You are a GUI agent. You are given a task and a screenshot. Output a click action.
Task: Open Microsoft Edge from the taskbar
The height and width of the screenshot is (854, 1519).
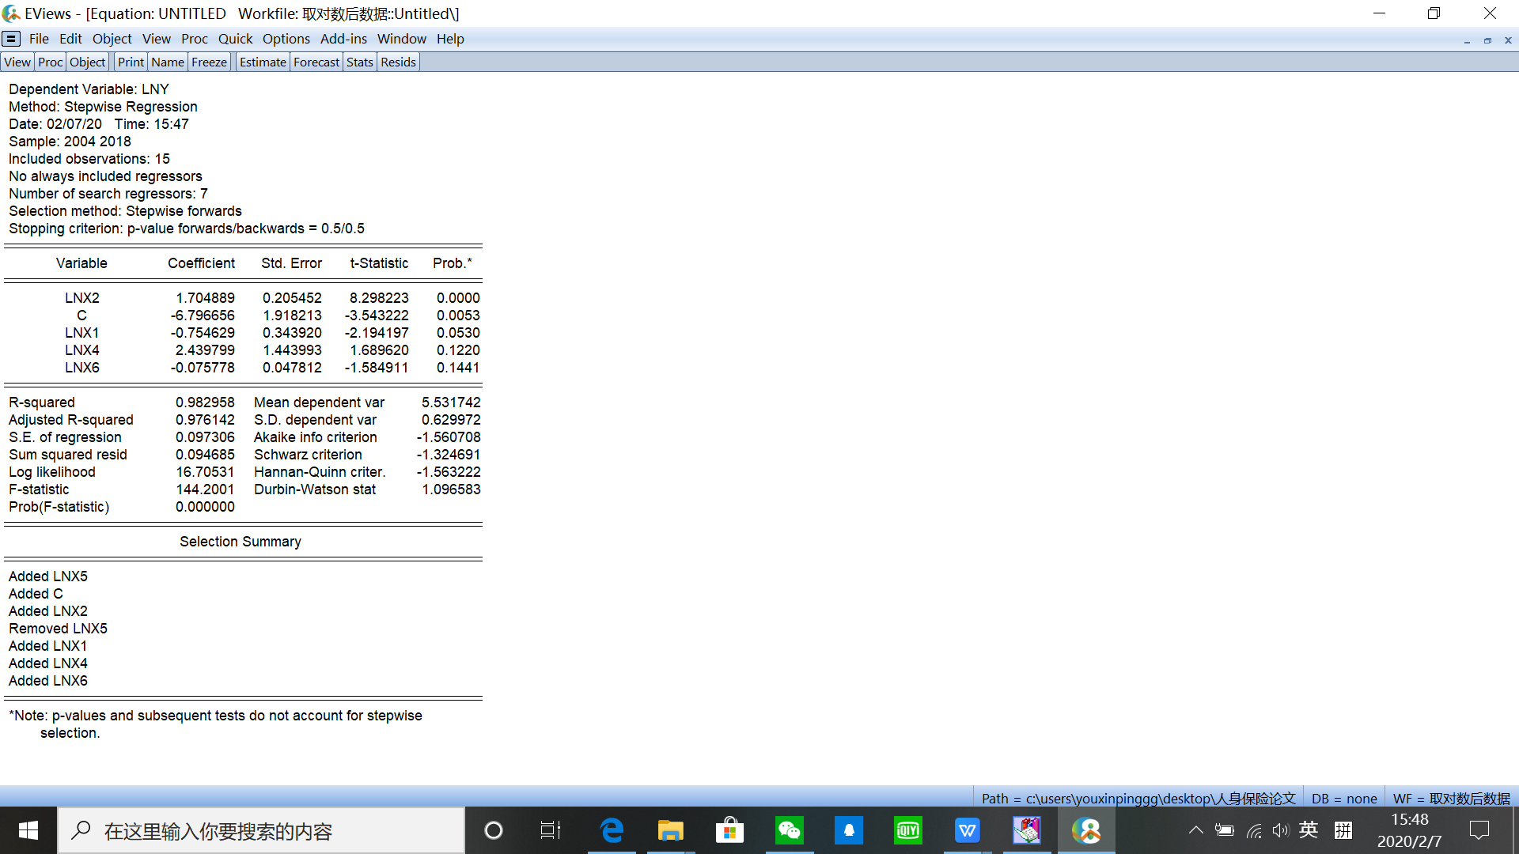(612, 830)
